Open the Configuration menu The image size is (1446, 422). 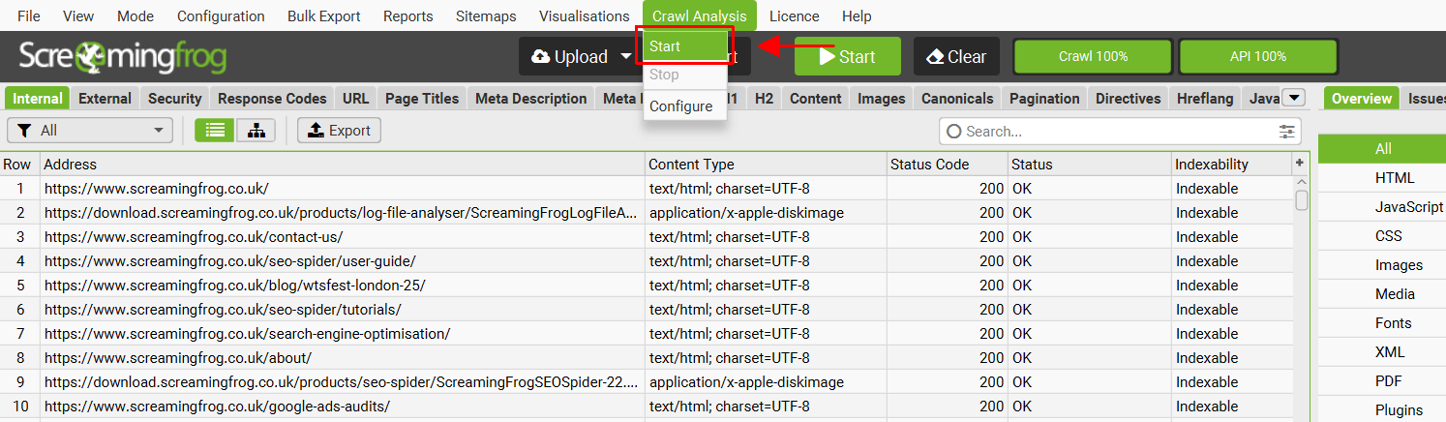221,15
